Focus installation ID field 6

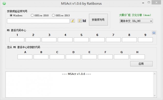click(97, 40)
